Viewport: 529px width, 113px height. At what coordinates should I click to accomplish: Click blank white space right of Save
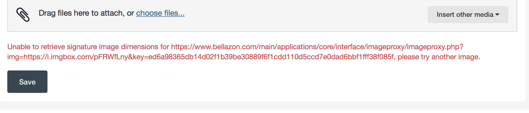(253, 82)
